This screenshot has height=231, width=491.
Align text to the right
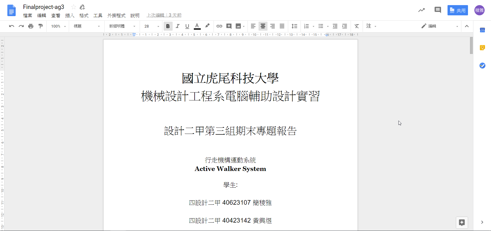click(x=273, y=26)
